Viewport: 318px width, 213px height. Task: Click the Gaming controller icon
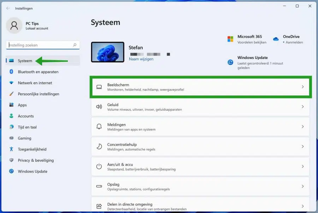[11, 138]
